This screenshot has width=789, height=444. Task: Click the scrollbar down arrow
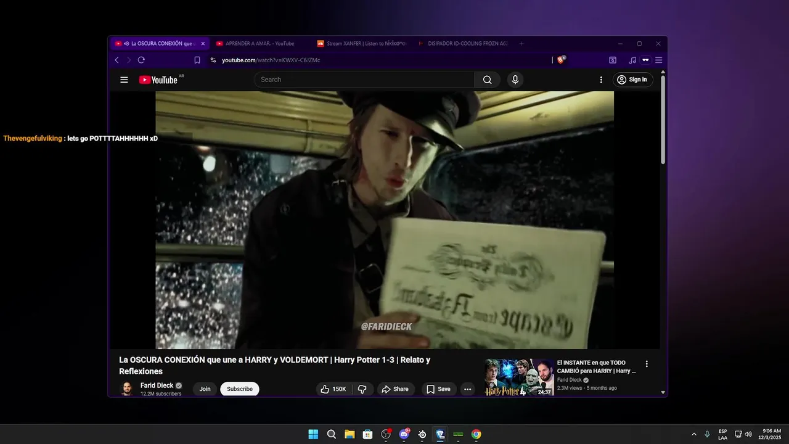663,392
